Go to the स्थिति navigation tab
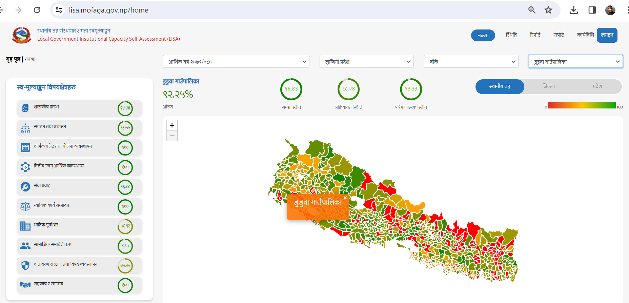This screenshot has height=303, width=629. 511,35
